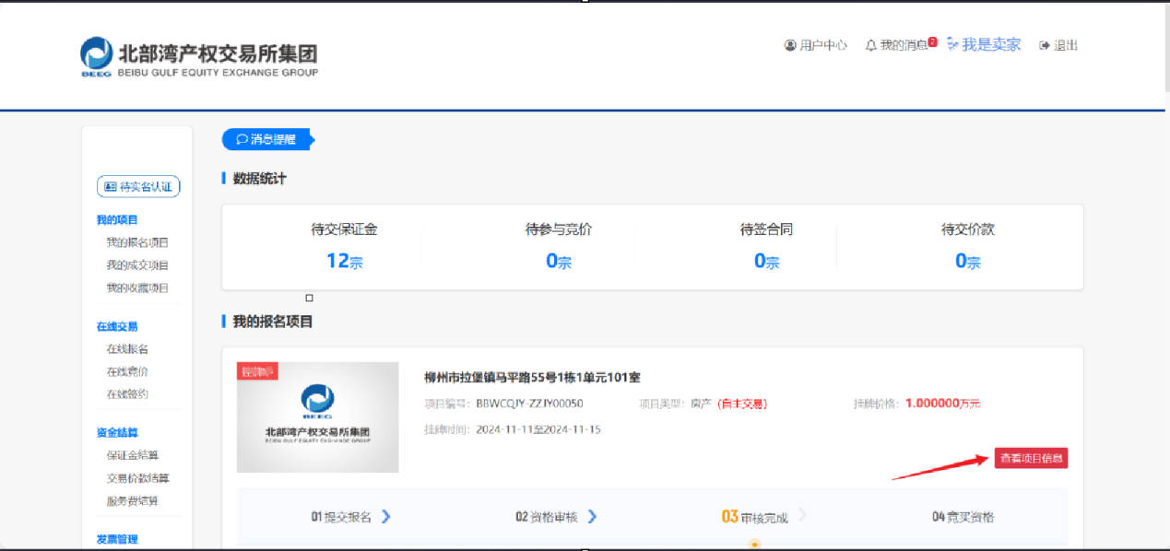1170x551 pixels.
Task: Select 在线报名 in sidebar
Action: coord(127,349)
